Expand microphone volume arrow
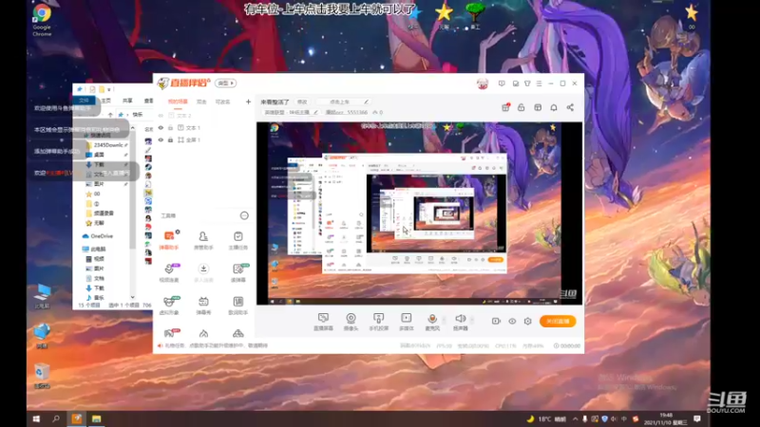This screenshot has height=427, width=760. point(444,320)
